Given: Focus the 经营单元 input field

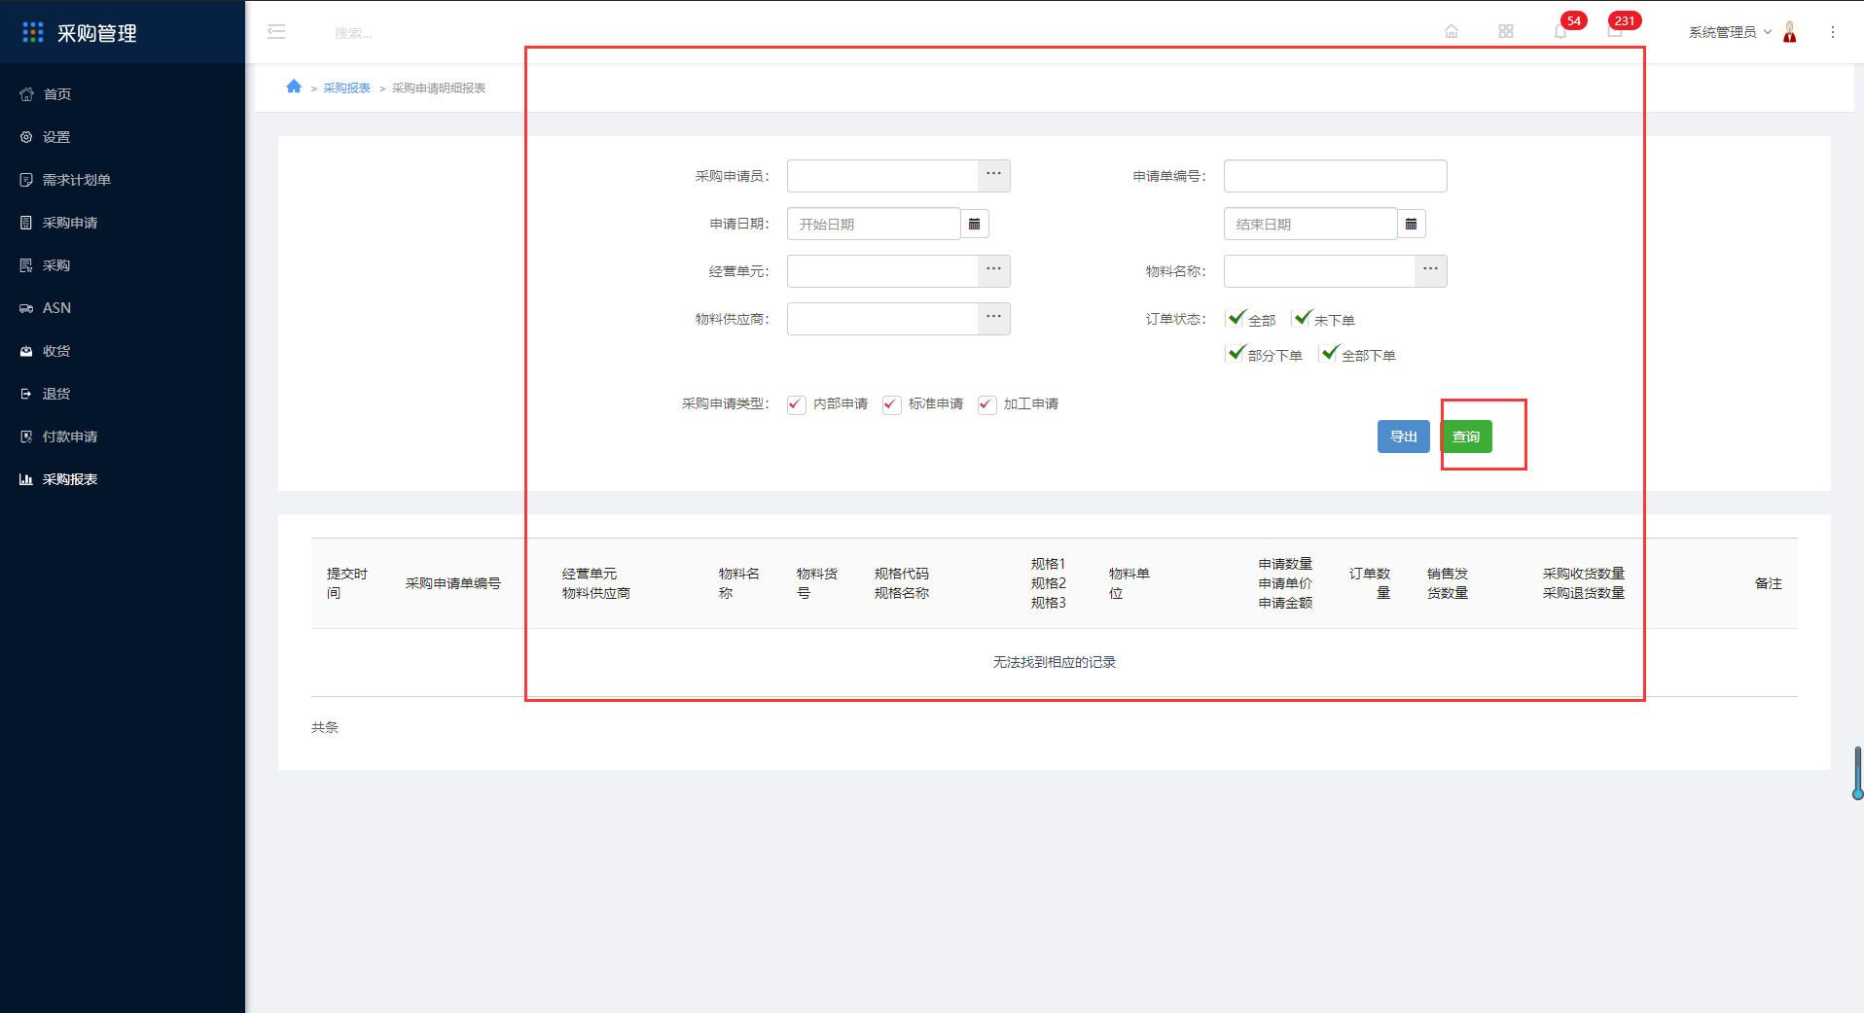Looking at the screenshot, I should coord(881,271).
